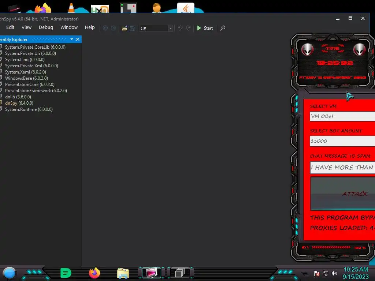Switch to the highlighted monitor app on taskbar

(x=152, y=273)
